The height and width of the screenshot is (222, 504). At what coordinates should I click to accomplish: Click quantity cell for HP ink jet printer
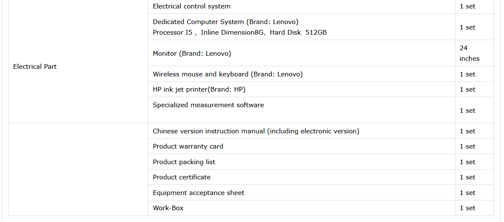(x=467, y=89)
